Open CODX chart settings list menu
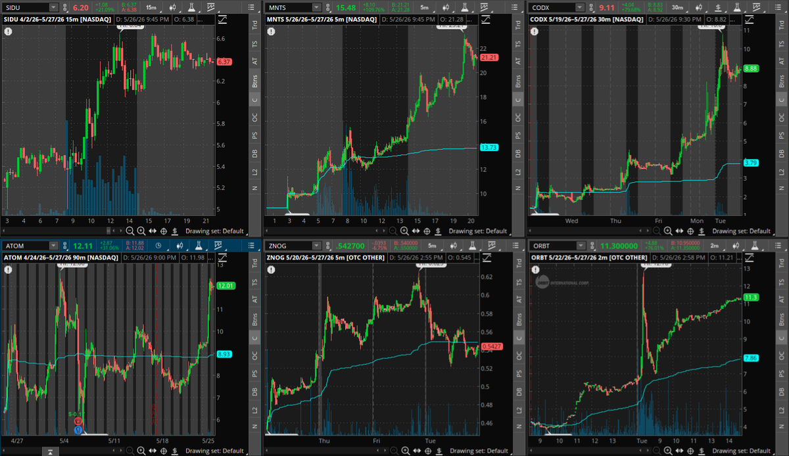The image size is (789, 456). click(778, 7)
